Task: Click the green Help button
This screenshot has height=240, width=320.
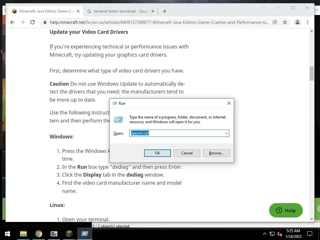Action: [x=286, y=210]
